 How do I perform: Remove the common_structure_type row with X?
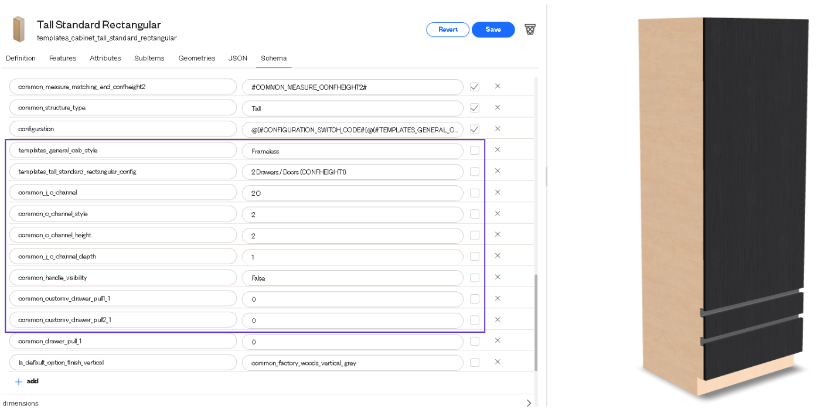tap(498, 107)
